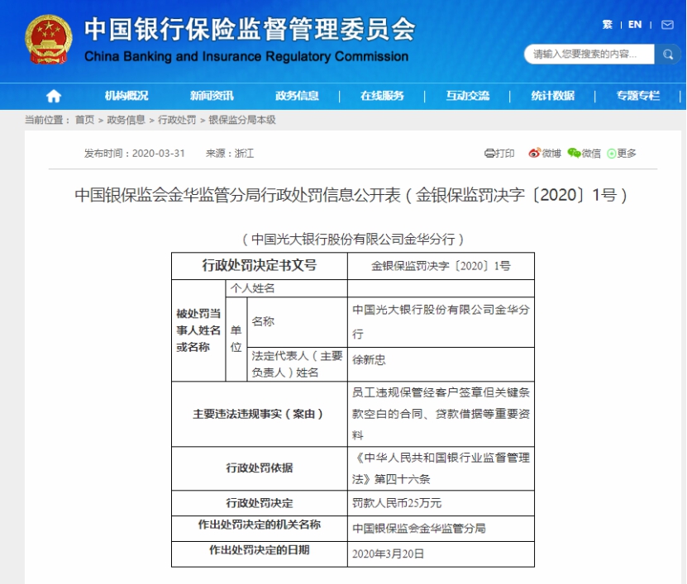This screenshot has height=584, width=687.
Task: Click the 作出处罚决定的机关名称 cell
Action: tap(260, 529)
